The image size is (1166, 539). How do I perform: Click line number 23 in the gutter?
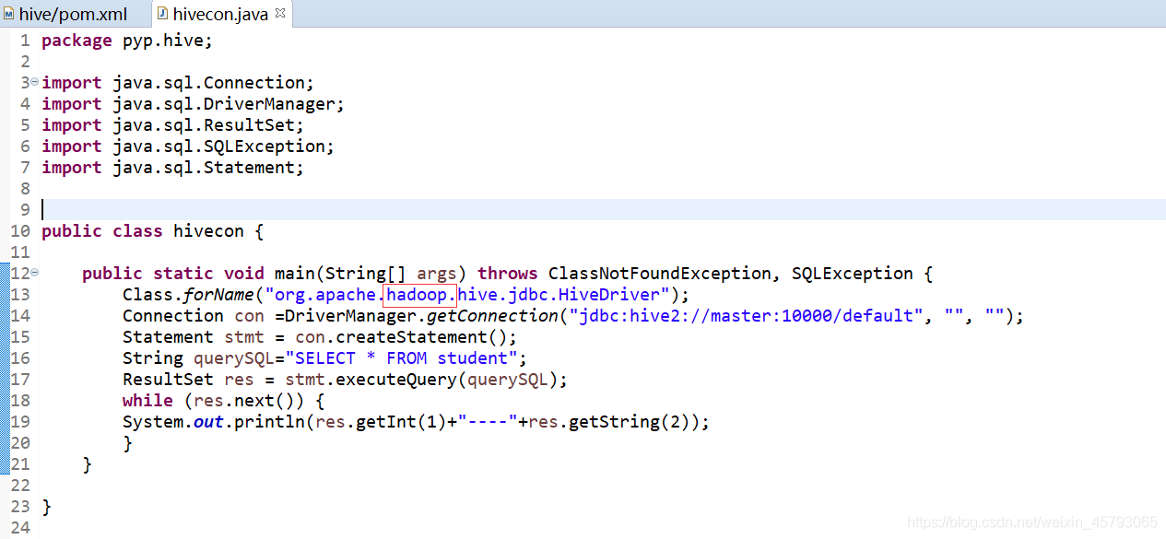[x=20, y=507]
